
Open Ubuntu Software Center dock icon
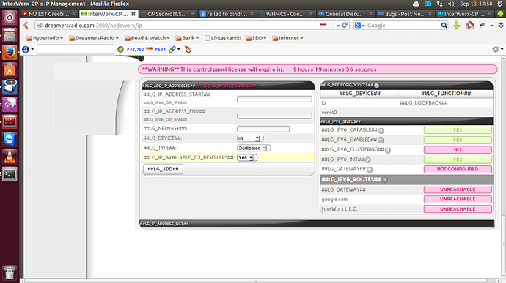click(10, 69)
